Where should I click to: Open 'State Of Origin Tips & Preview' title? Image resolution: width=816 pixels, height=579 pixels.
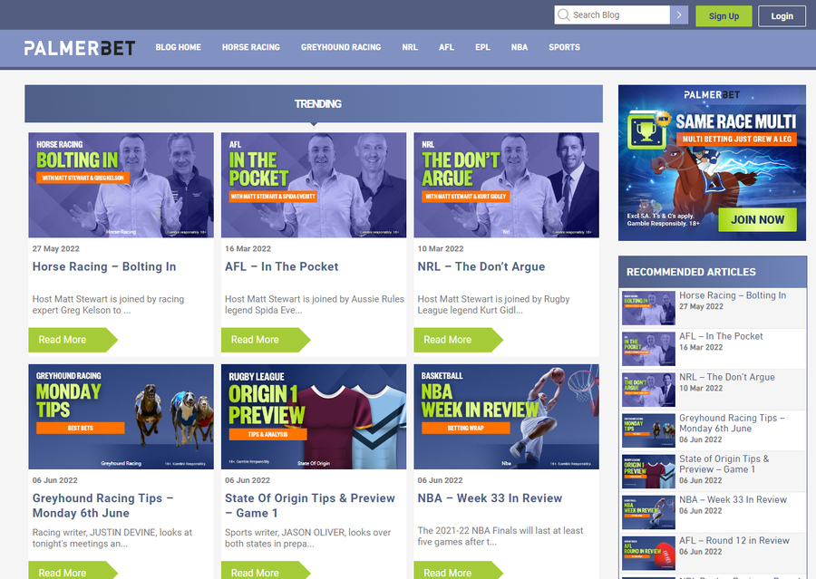click(310, 506)
